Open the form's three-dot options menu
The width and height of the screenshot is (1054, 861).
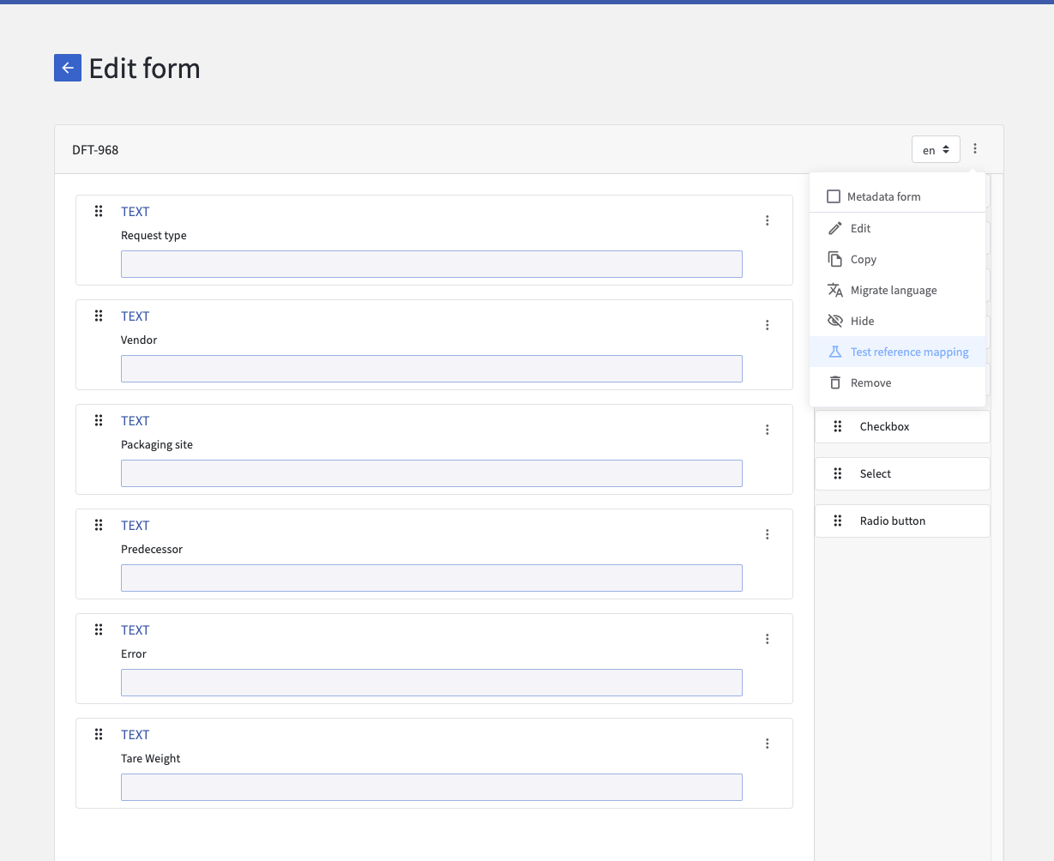975,149
